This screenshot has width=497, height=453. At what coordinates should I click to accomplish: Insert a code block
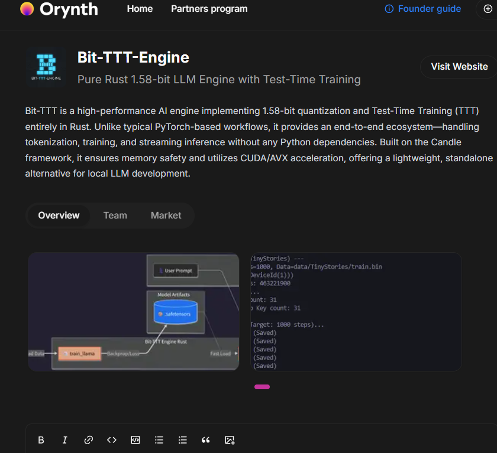[x=135, y=440]
